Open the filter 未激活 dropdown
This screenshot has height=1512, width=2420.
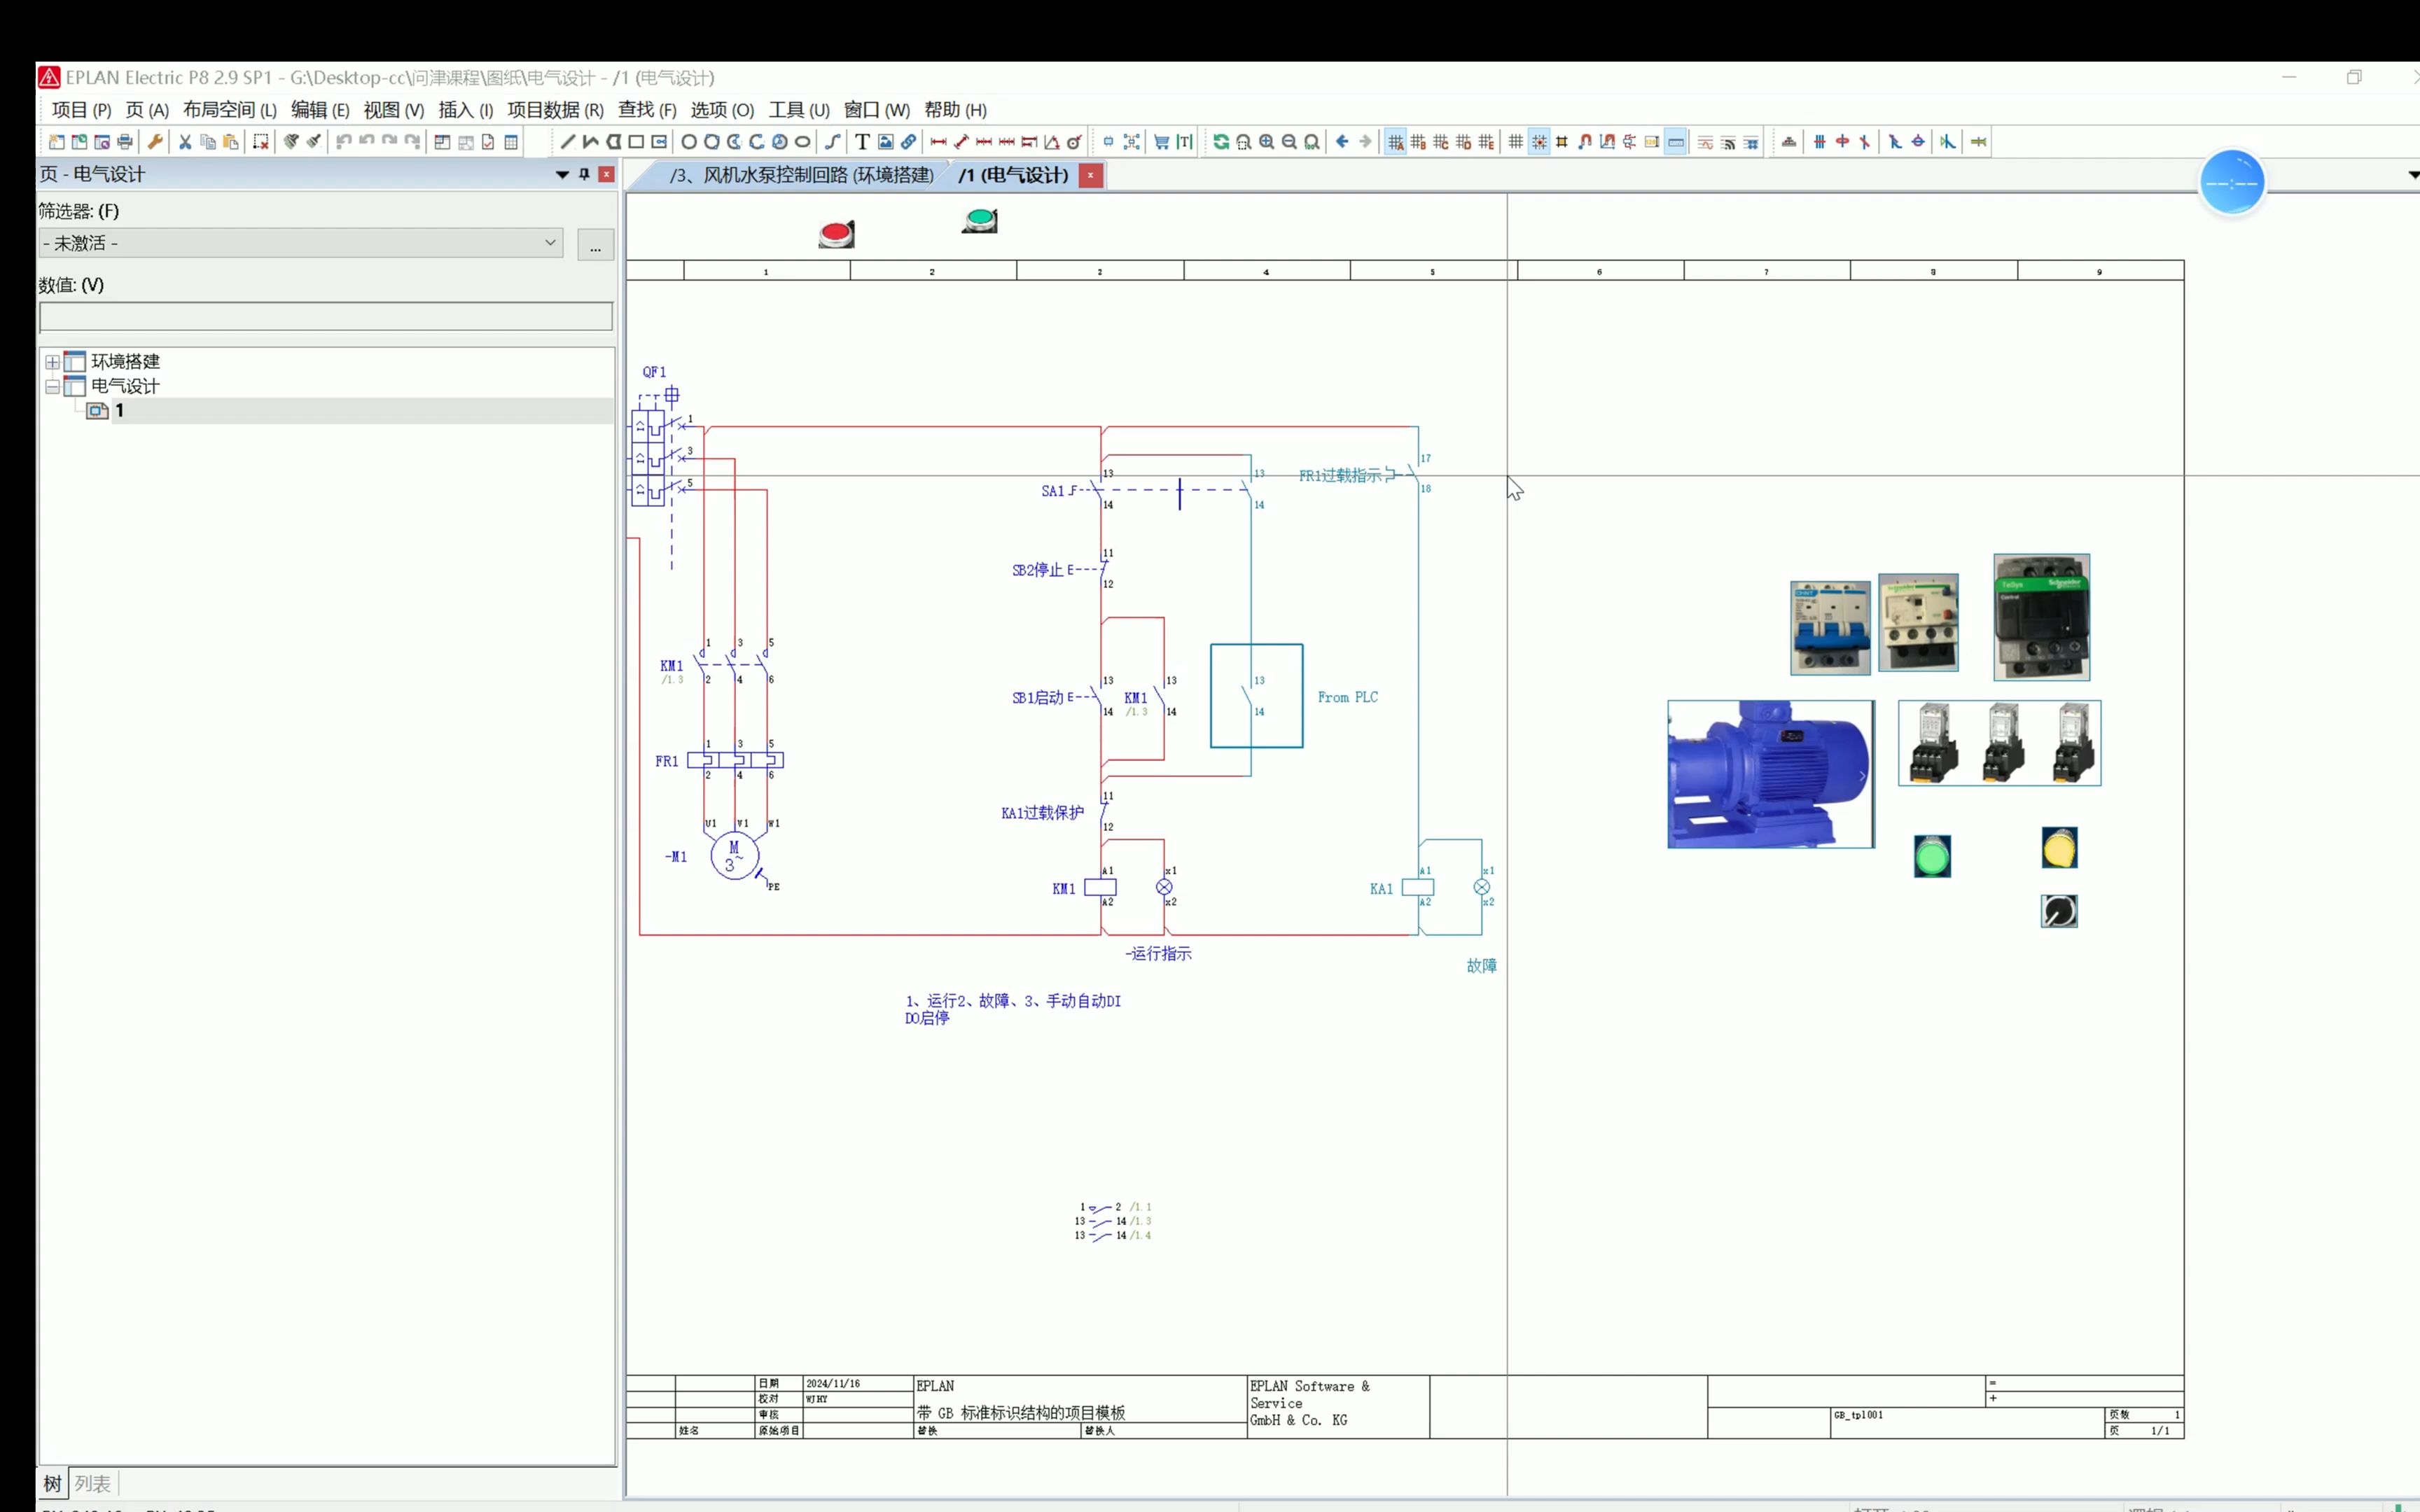tap(301, 243)
